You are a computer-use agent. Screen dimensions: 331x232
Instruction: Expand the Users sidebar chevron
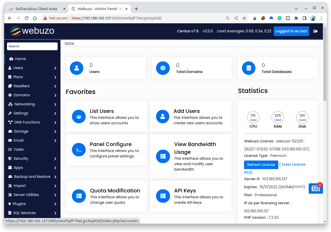coord(55,68)
